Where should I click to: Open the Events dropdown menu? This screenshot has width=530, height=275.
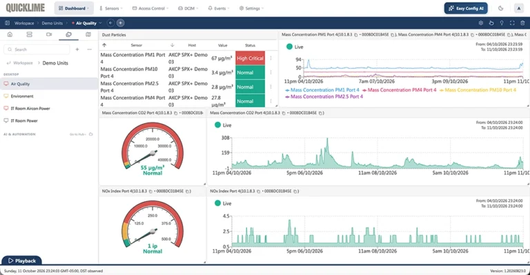click(x=219, y=8)
